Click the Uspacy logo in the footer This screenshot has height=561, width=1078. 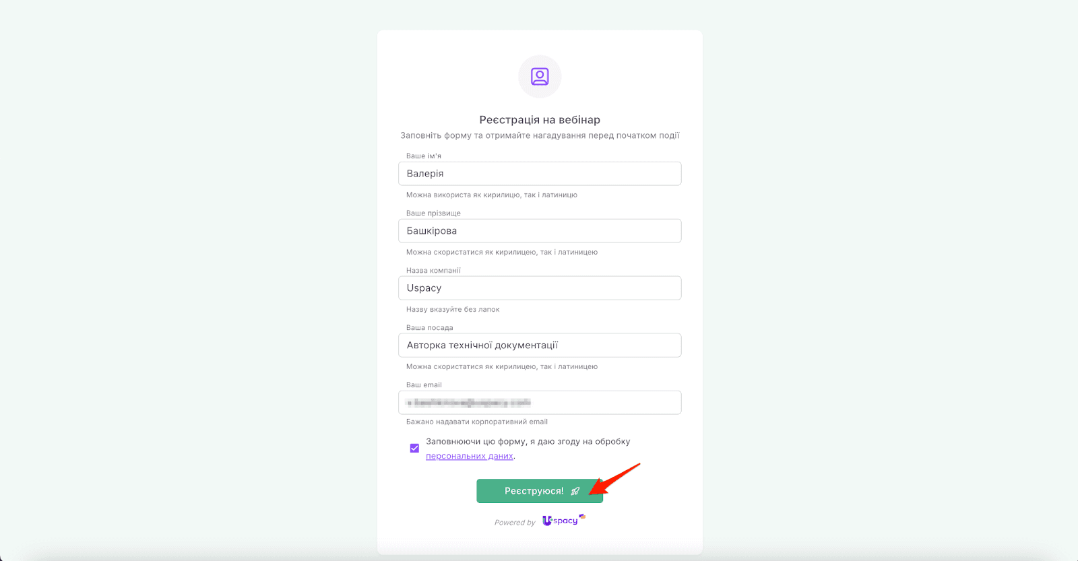[x=563, y=520]
